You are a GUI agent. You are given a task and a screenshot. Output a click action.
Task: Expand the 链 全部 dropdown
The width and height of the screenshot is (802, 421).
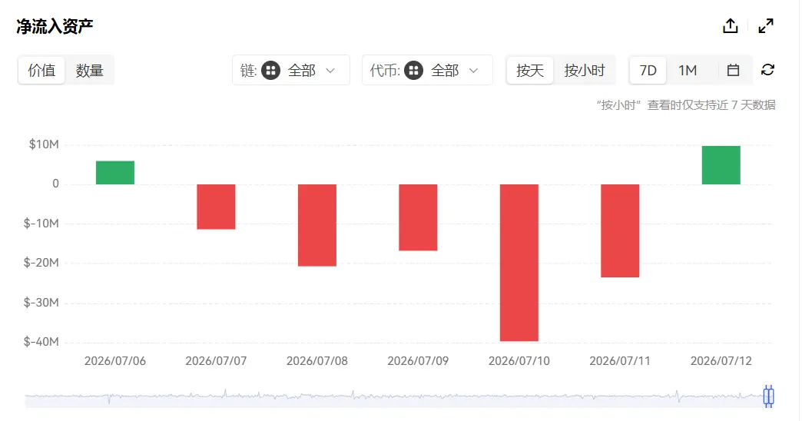tap(291, 70)
